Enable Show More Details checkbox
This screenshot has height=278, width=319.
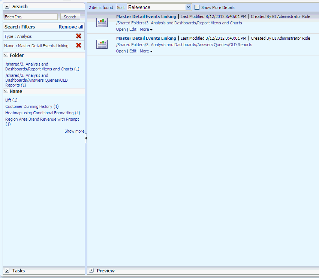pos(197,7)
